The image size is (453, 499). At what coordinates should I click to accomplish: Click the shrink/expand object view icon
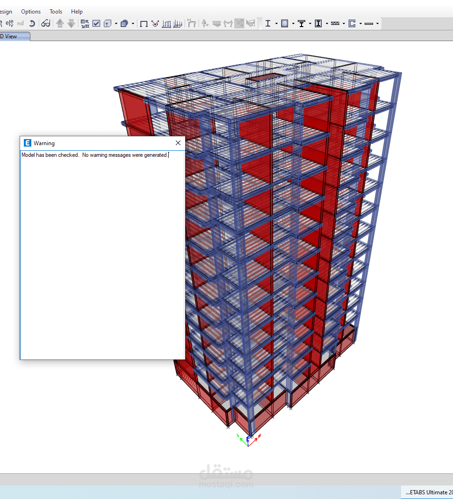coord(85,23)
